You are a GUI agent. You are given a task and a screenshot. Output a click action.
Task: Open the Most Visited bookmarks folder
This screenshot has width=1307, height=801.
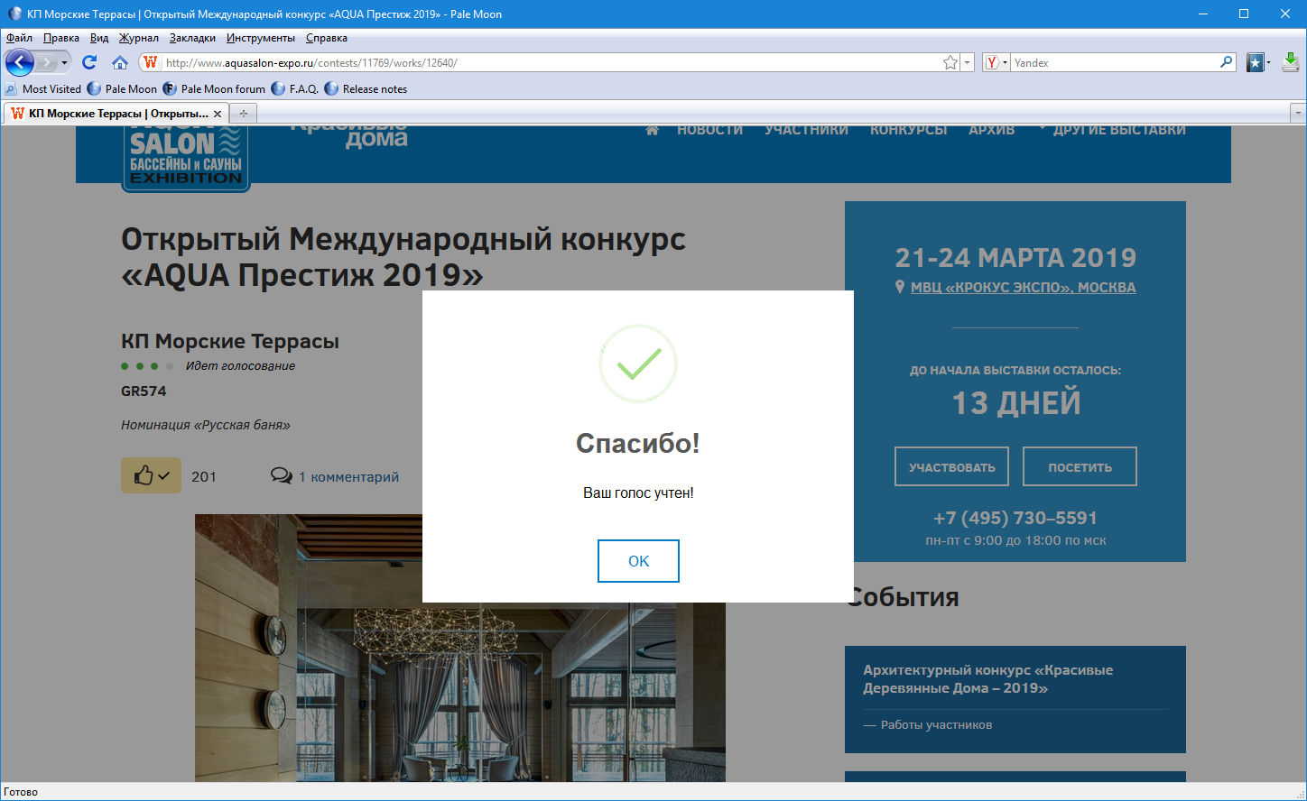42,89
